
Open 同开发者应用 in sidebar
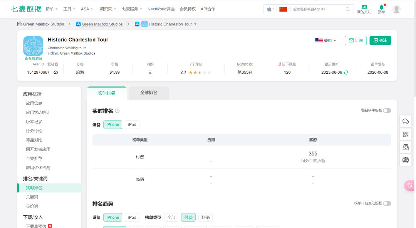pyautogui.click(x=38, y=149)
